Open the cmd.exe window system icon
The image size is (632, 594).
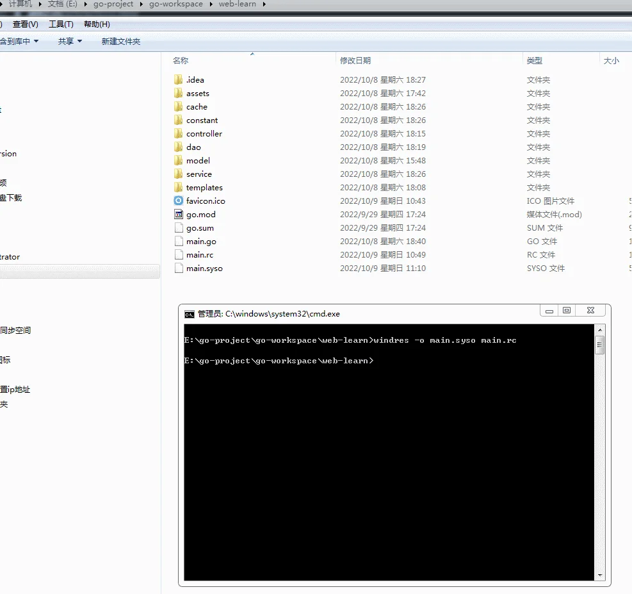pyautogui.click(x=190, y=314)
